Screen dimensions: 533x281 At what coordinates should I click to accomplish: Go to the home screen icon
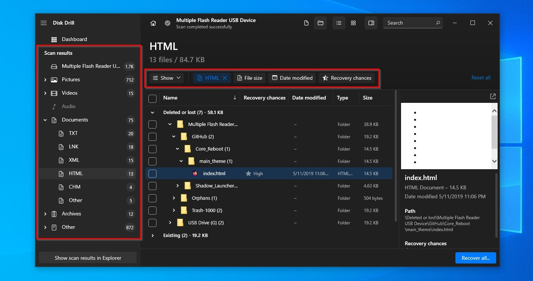click(153, 23)
